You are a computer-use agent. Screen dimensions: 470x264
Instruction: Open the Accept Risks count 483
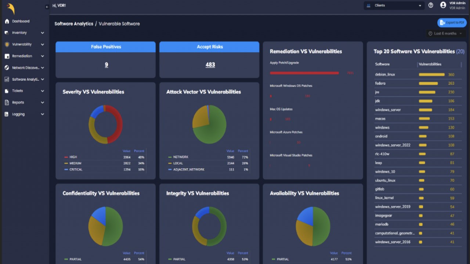[210, 65]
